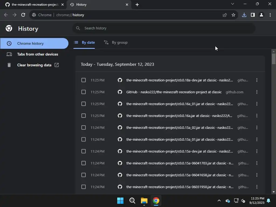The image size is (276, 207).
Task: Open GitHub nasko222 repository at classic link
Action: point(174,92)
